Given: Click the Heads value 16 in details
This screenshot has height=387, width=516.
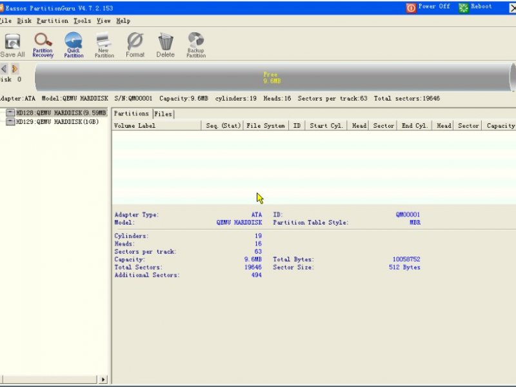Looking at the screenshot, I should click(259, 244).
